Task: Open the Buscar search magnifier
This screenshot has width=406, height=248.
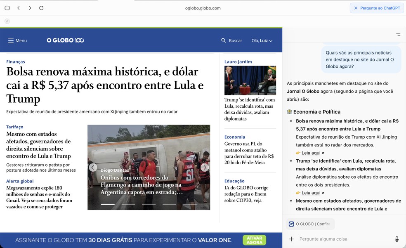Action: tap(224, 40)
